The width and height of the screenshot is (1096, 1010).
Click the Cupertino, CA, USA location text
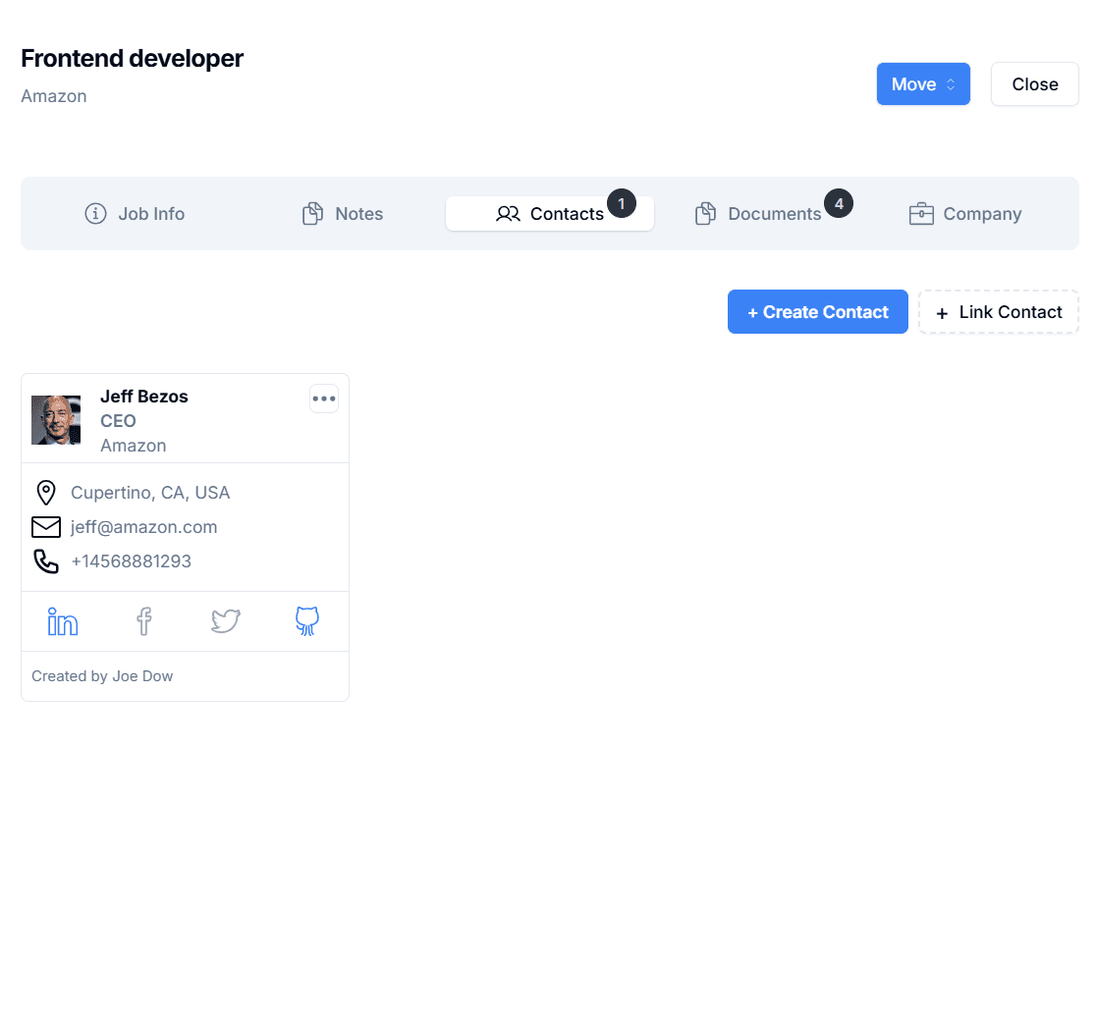point(150,493)
